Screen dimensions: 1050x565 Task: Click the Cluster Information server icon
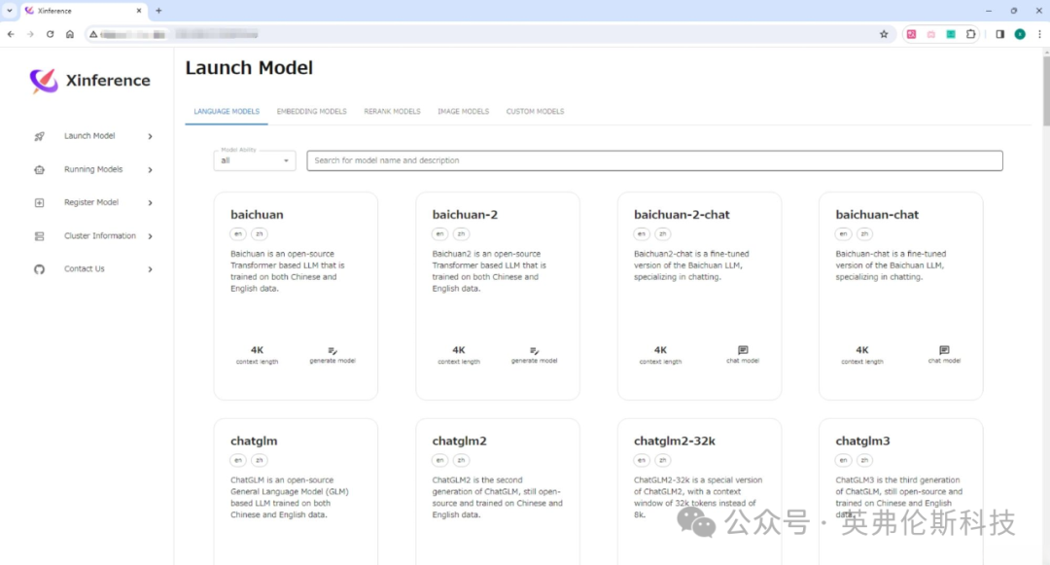tap(40, 236)
